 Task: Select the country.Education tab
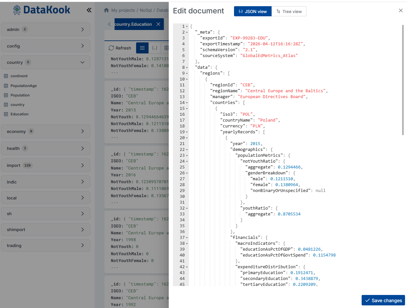coord(133,24)
